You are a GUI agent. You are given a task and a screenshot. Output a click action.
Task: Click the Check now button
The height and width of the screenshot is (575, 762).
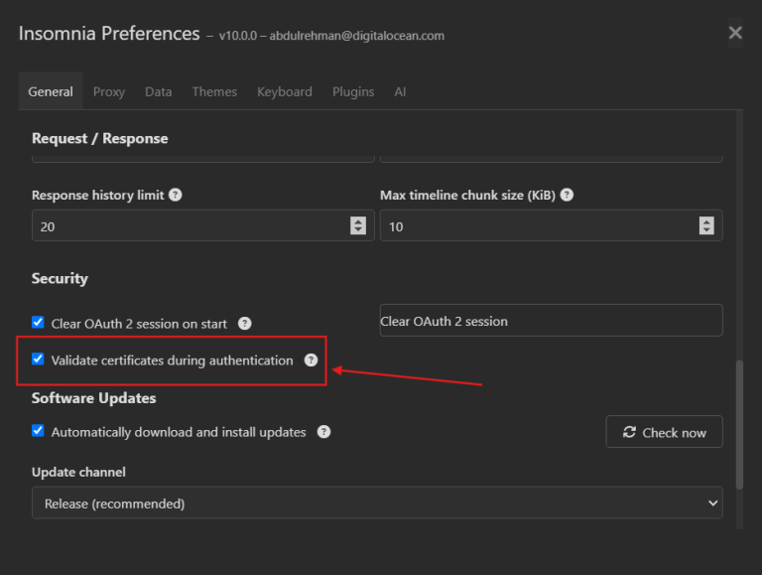pyautogui.click(x=664, y=432)
